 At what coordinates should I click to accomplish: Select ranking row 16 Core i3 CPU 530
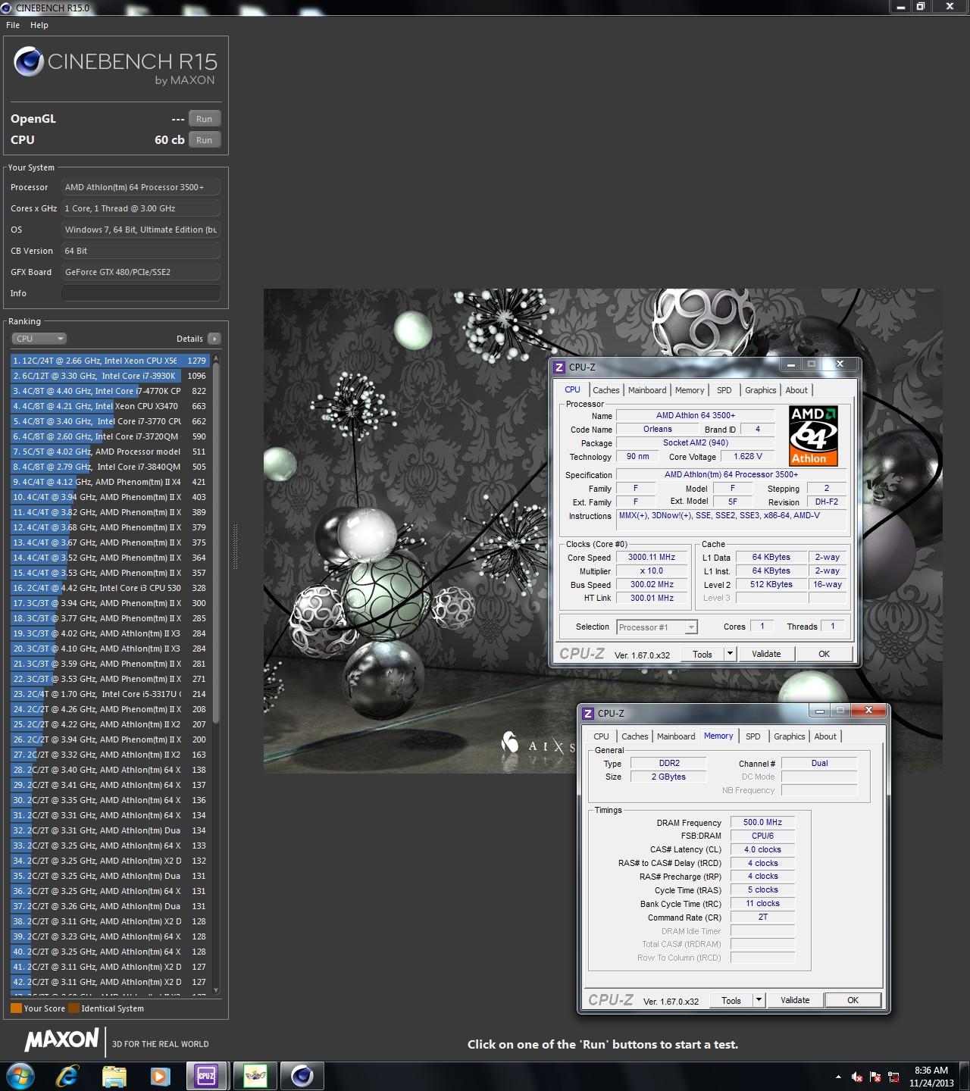pyautogui.click(x=110, y=588)
